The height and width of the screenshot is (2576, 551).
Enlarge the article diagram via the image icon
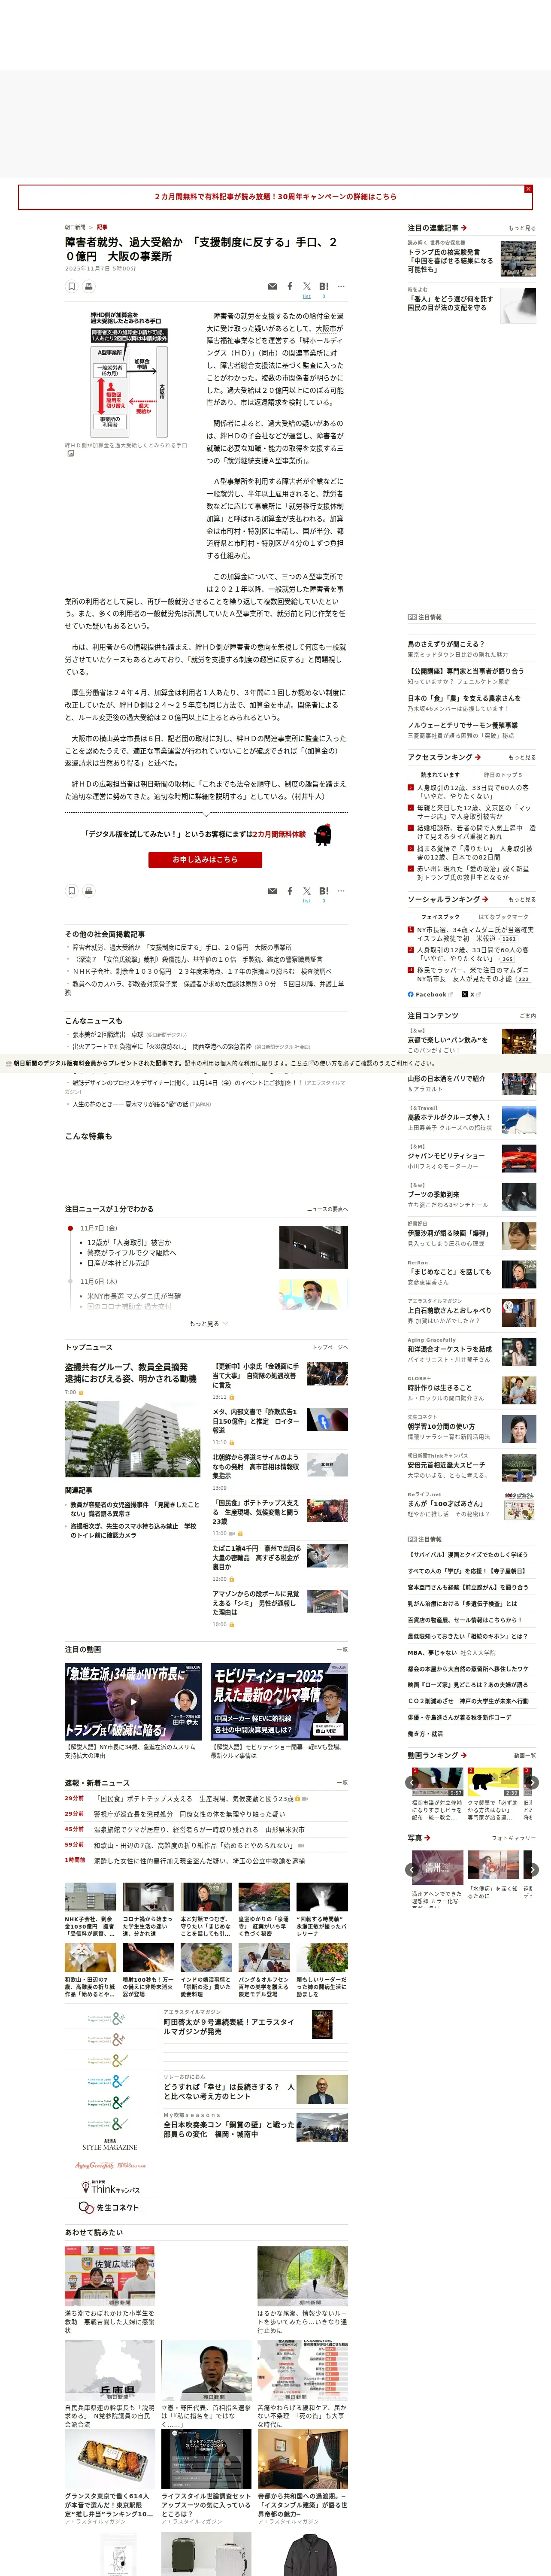pos(70,453)
